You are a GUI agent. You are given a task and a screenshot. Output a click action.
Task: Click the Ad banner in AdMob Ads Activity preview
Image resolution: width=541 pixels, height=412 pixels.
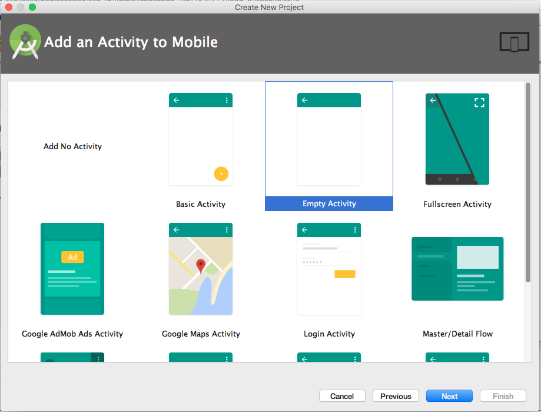tap(72, 257)
